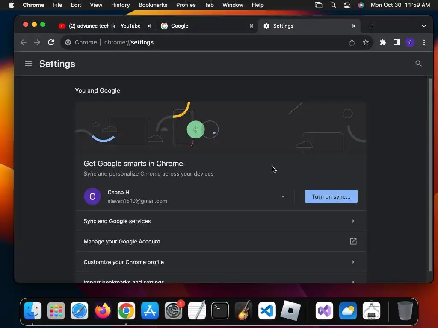Launch Terminal from the Dock
Image resolution: width=438 pixels, height=328 pixels.
pyautogui.click(x=220, y=310)
